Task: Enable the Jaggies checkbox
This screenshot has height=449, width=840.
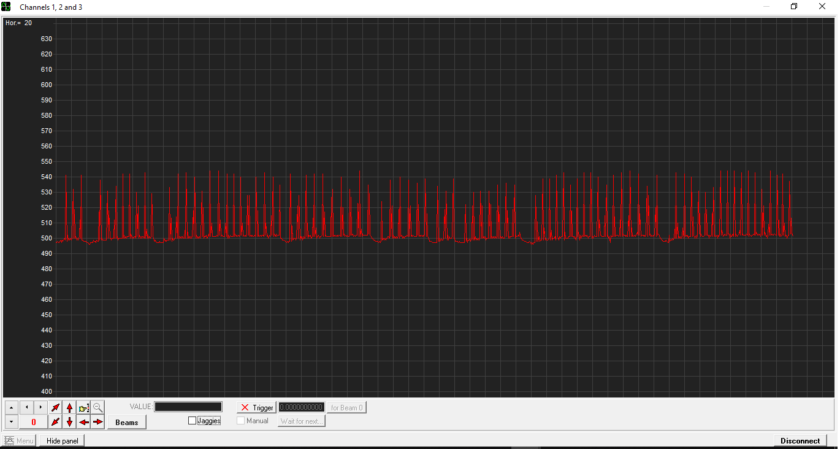Action: (193, 421)
